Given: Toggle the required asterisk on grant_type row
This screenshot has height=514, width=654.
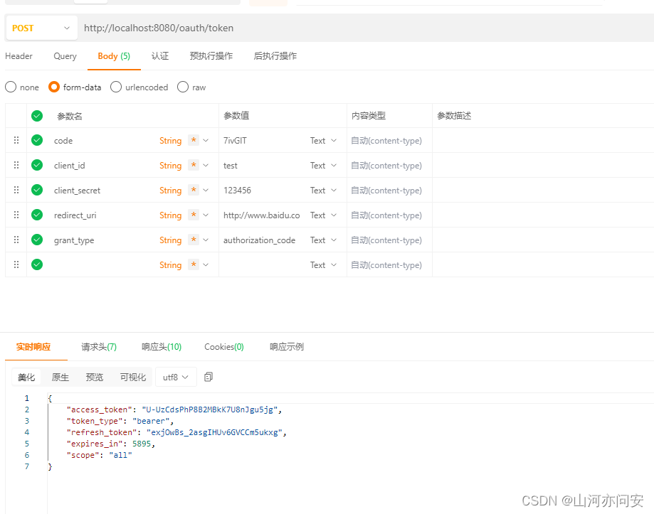Looking at the screenshot, I should tap(194, 240).
